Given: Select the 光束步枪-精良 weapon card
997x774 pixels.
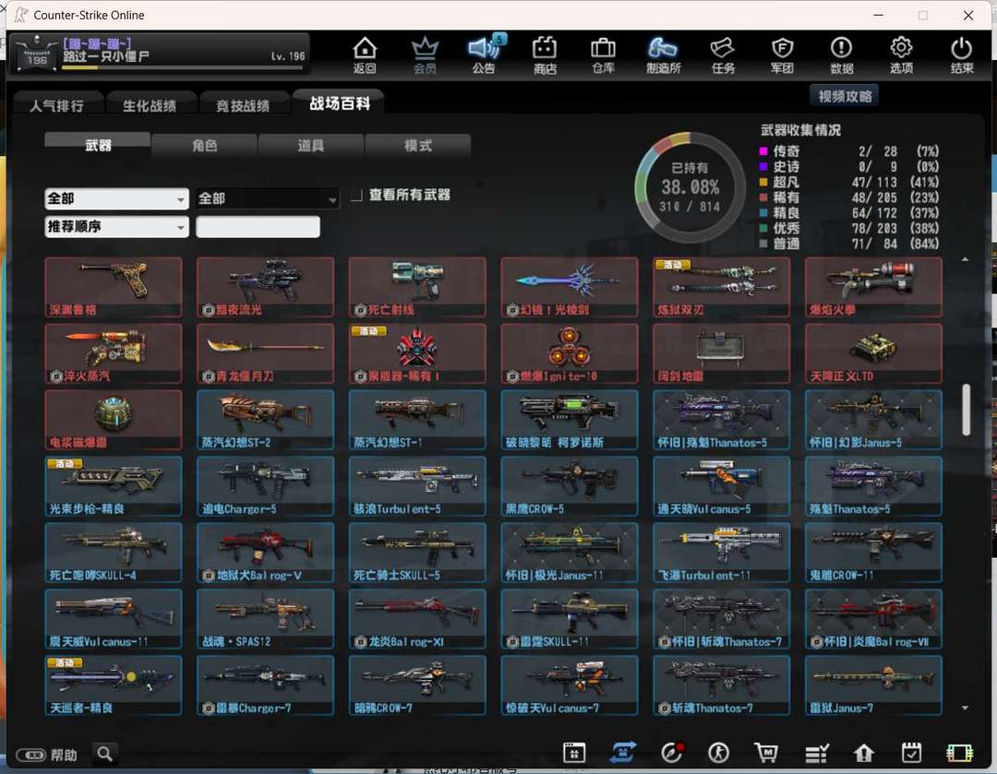Looking at the screenshot, I should coord(114,486).
